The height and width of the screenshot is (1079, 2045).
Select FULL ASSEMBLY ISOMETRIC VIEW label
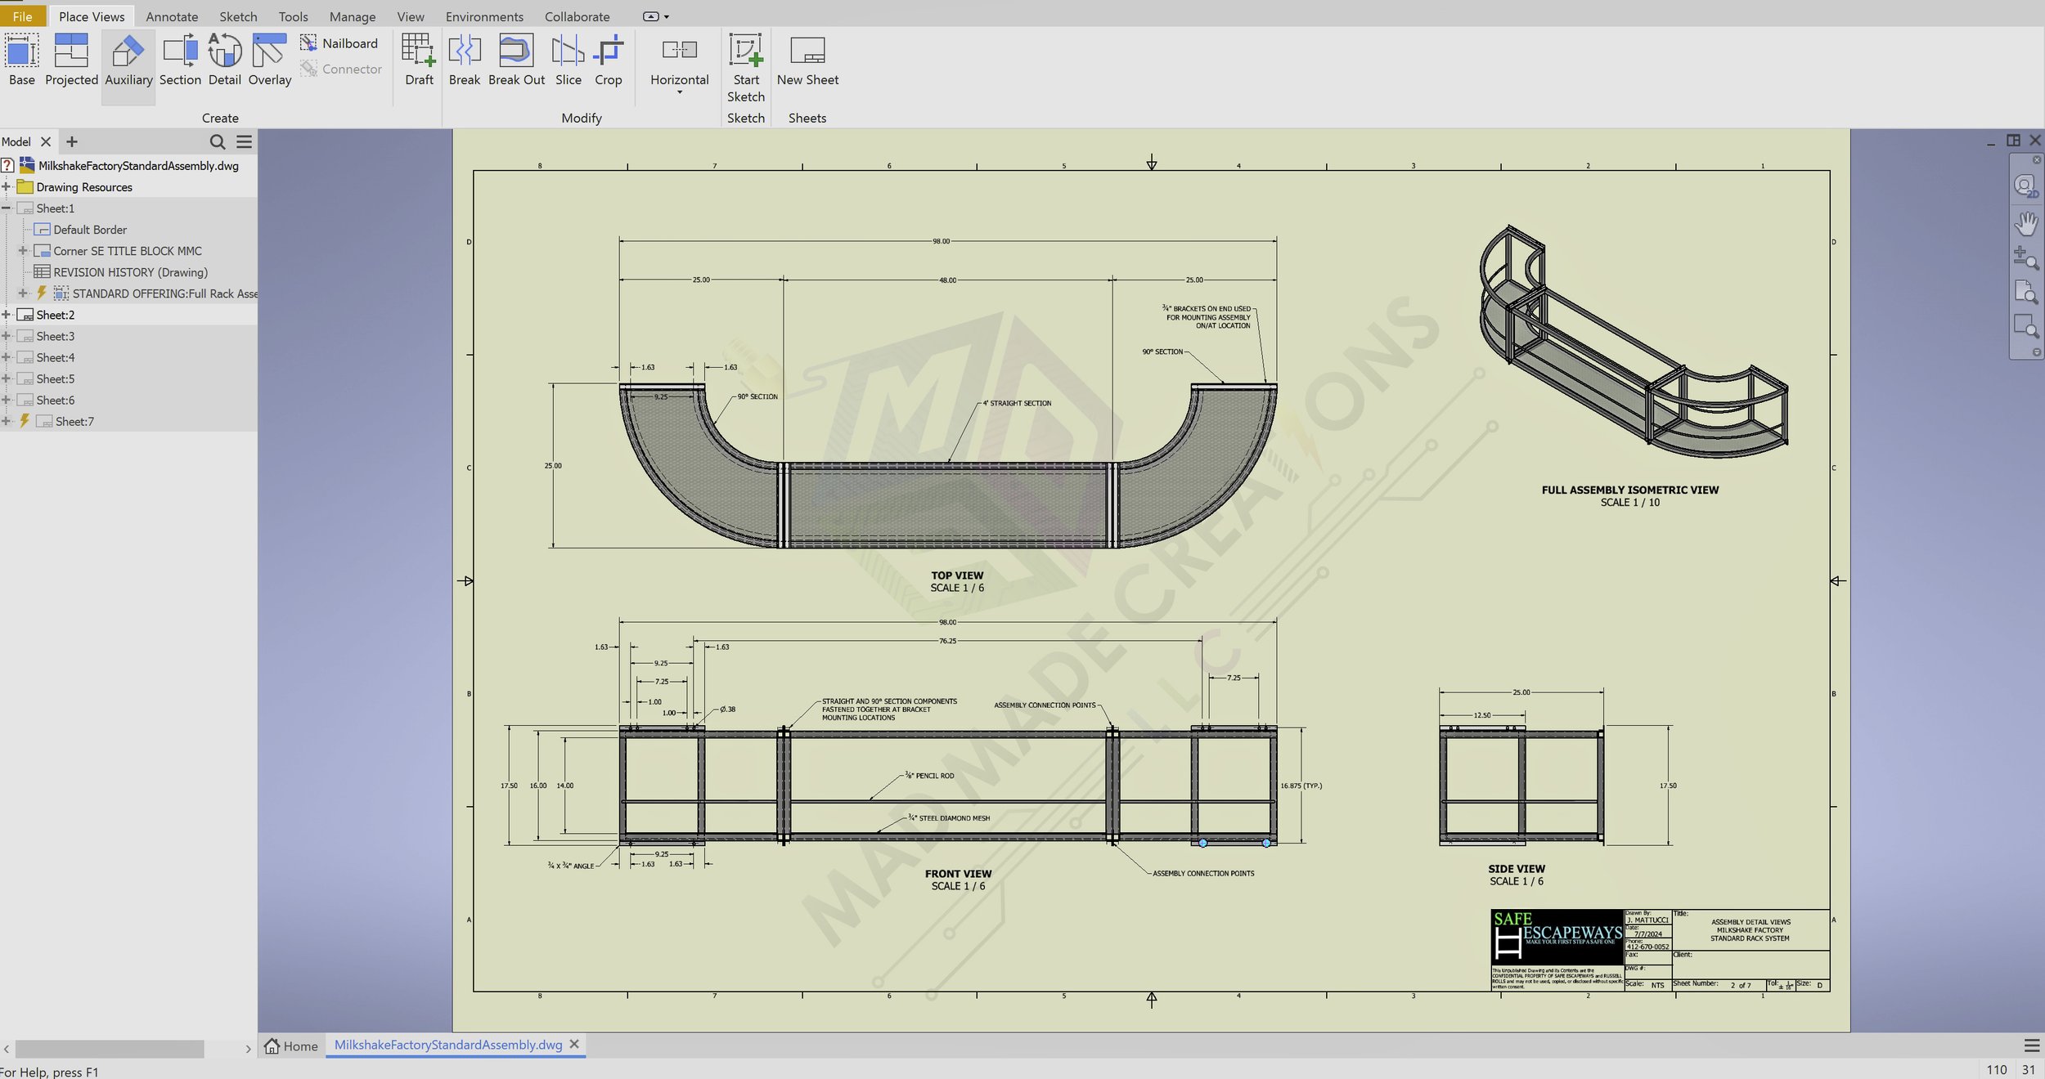coord(1630,490)
